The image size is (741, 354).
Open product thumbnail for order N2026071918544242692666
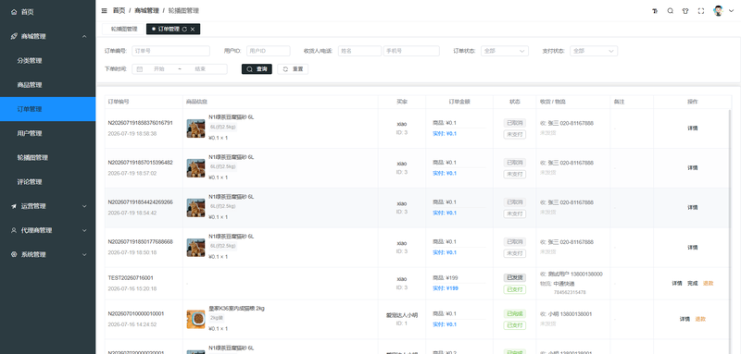[x=195, y=207]
